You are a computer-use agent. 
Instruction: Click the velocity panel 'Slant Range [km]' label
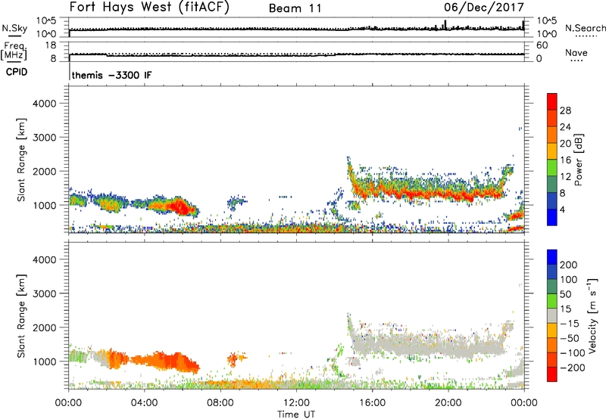(21, 315)
